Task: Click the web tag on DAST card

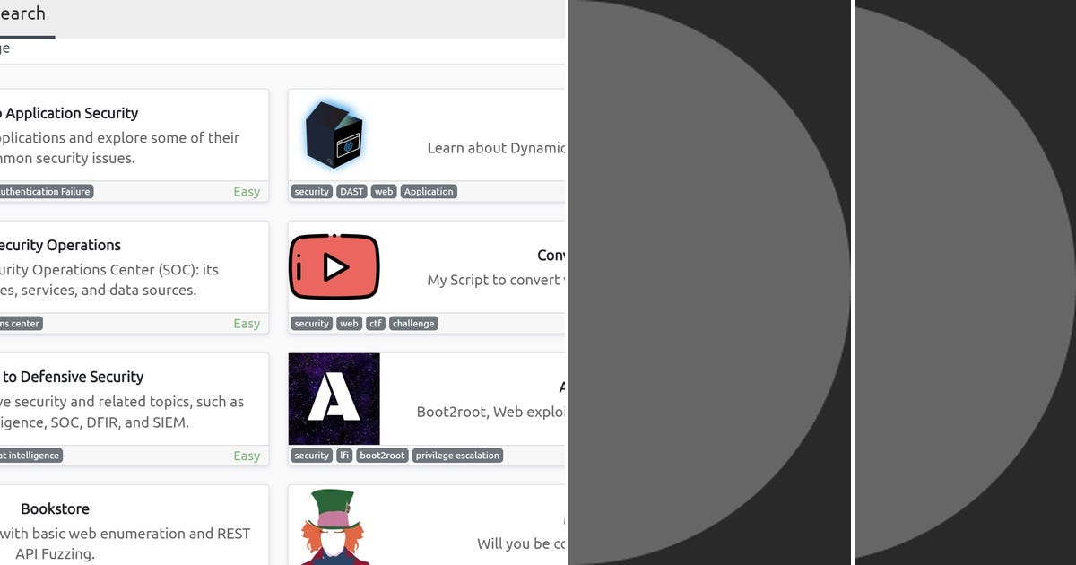Action: pos(384,191)
